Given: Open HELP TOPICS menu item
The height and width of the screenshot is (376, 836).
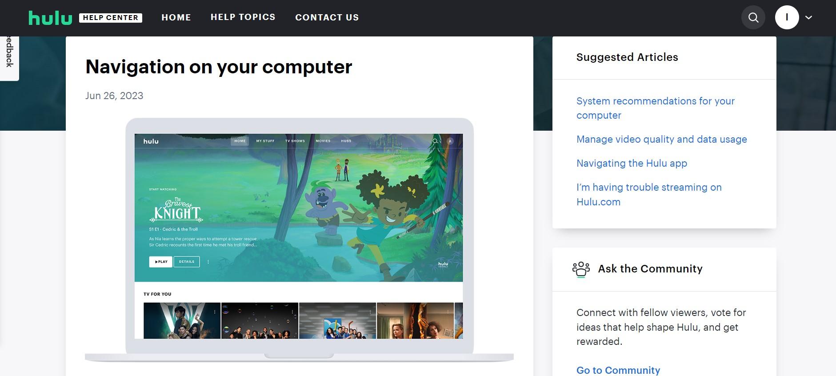Looking at the screenshot, I should [243, 17].
